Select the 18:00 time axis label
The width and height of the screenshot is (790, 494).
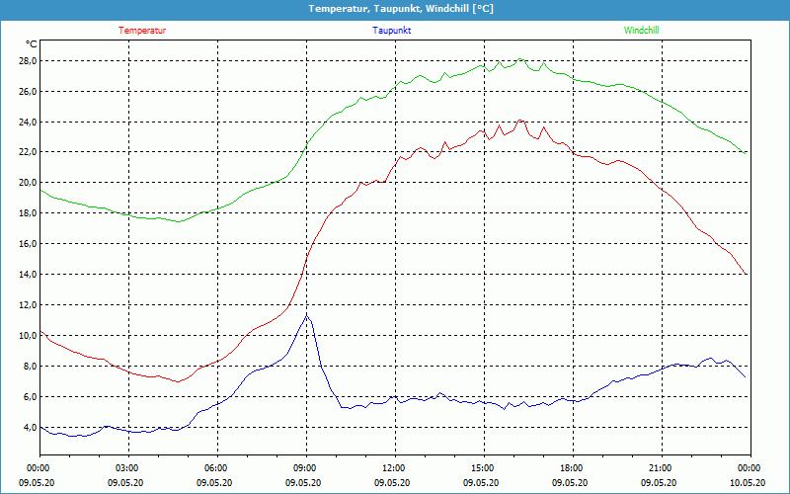click(x=572, y=468)
